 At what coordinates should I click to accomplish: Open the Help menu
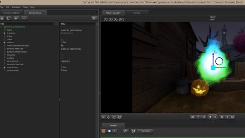(x=32, y=7)
